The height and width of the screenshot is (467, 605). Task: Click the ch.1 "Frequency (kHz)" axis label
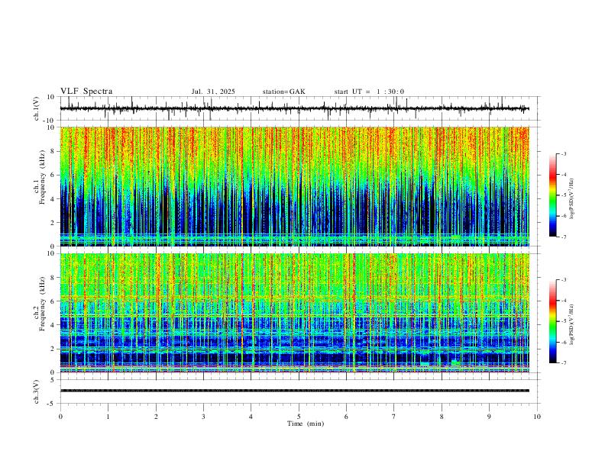(42, 177)
